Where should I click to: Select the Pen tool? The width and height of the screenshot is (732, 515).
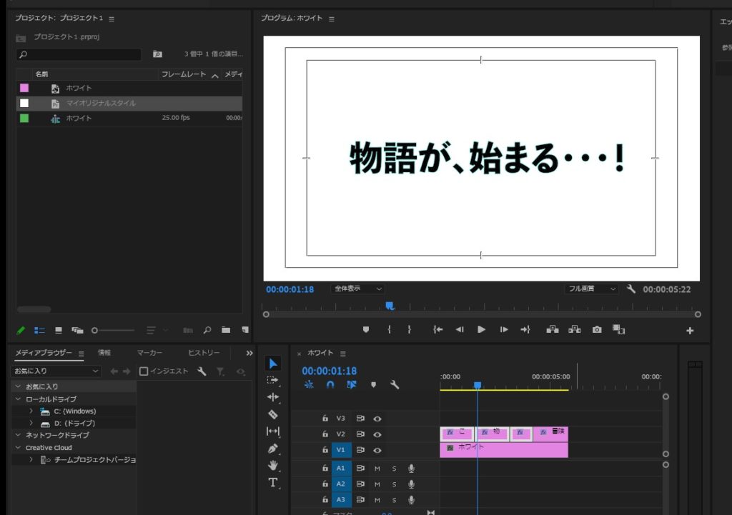point(273,449)
